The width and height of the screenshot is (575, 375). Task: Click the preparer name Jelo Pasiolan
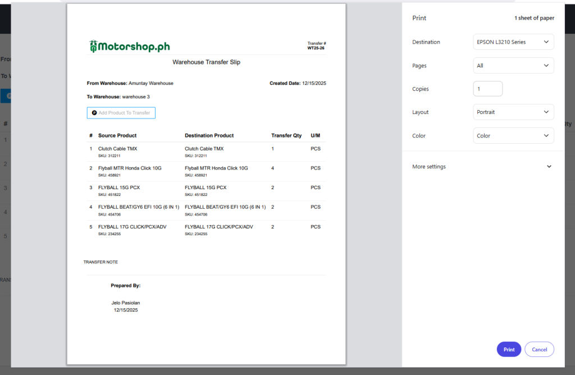coord(126,303)
